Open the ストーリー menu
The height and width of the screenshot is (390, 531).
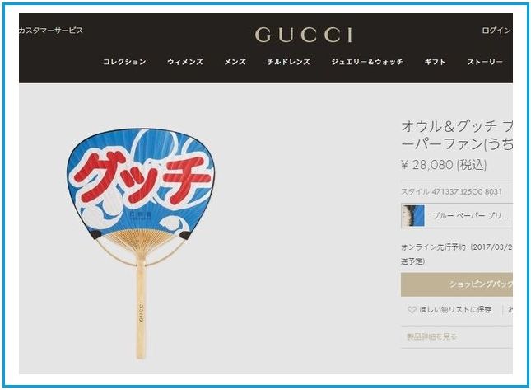coord(485,62)
